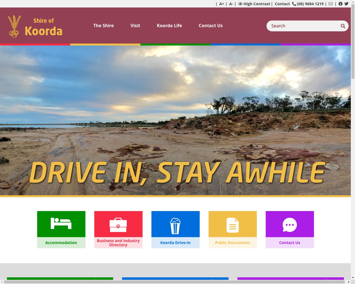The image size is (355, 284).
Task: Open the Twitter icon link
Action: [346, 4]
